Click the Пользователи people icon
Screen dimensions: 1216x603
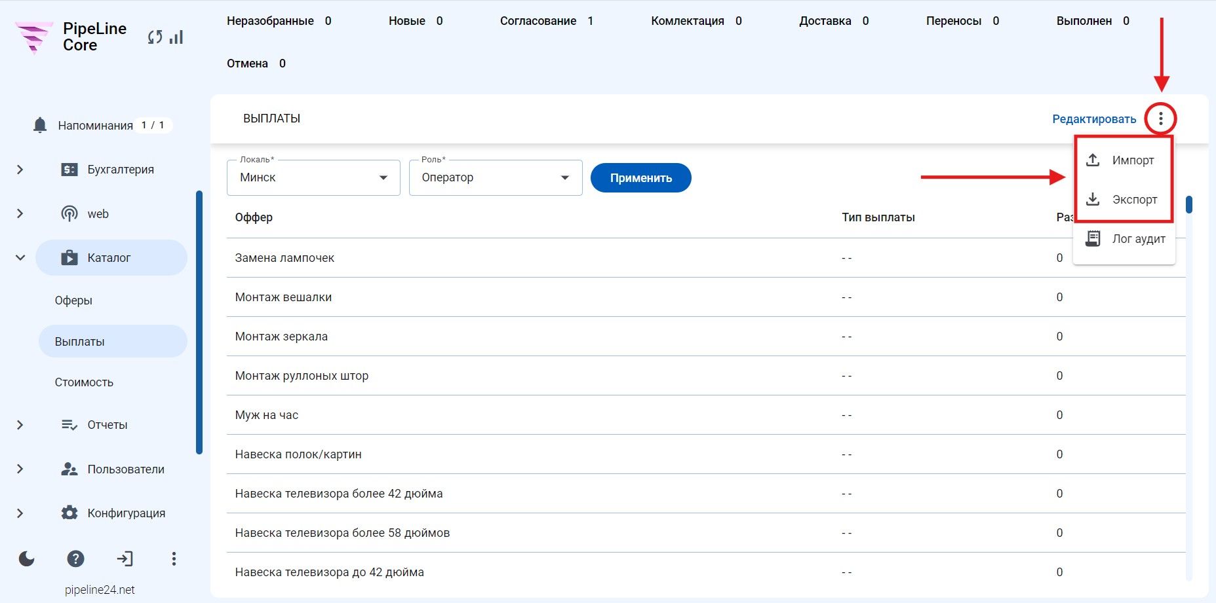pos(69,469)
